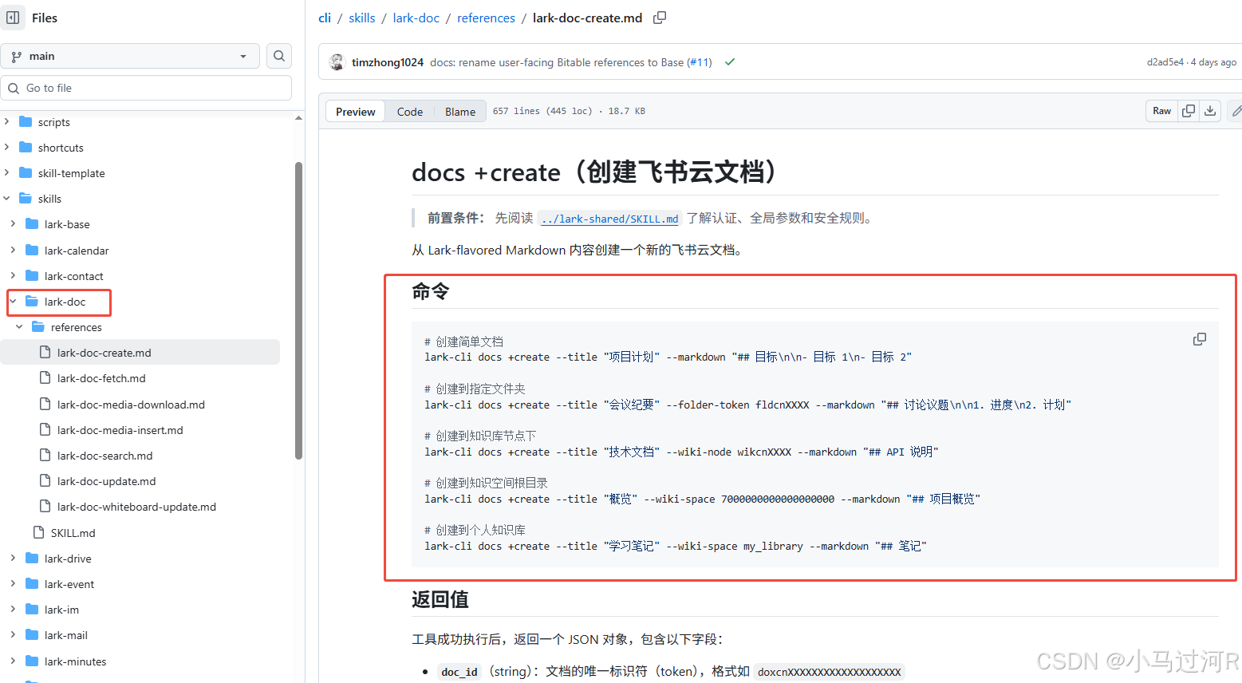Open the ../lark-shared/SKILL.md link

(609, 218)
